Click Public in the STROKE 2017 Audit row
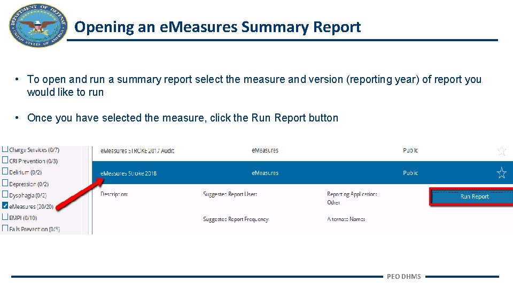 pyautogui.click(x=410, y=150)
